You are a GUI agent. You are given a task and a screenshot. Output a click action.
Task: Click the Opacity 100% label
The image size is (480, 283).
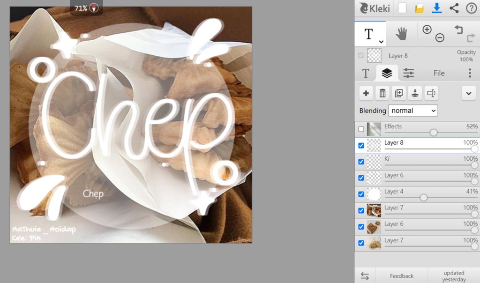(x=466, y=56)
